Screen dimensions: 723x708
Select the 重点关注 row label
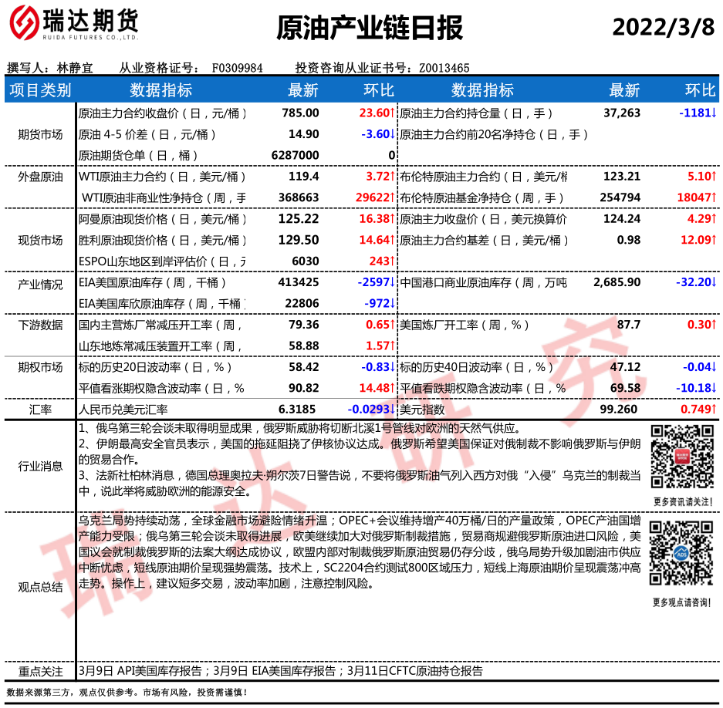coord(40,671)
